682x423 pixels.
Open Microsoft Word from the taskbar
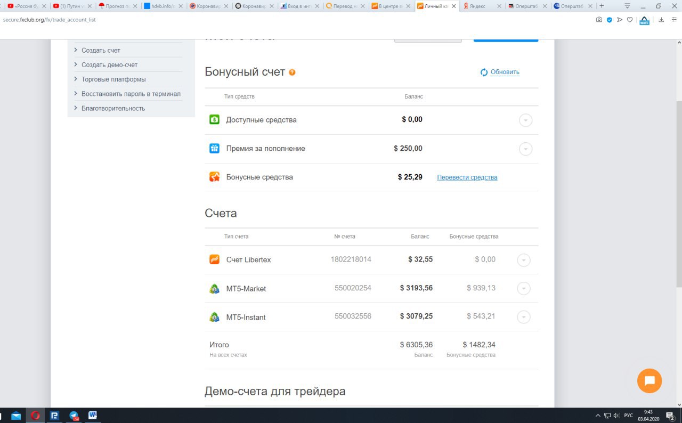[93, 416]
